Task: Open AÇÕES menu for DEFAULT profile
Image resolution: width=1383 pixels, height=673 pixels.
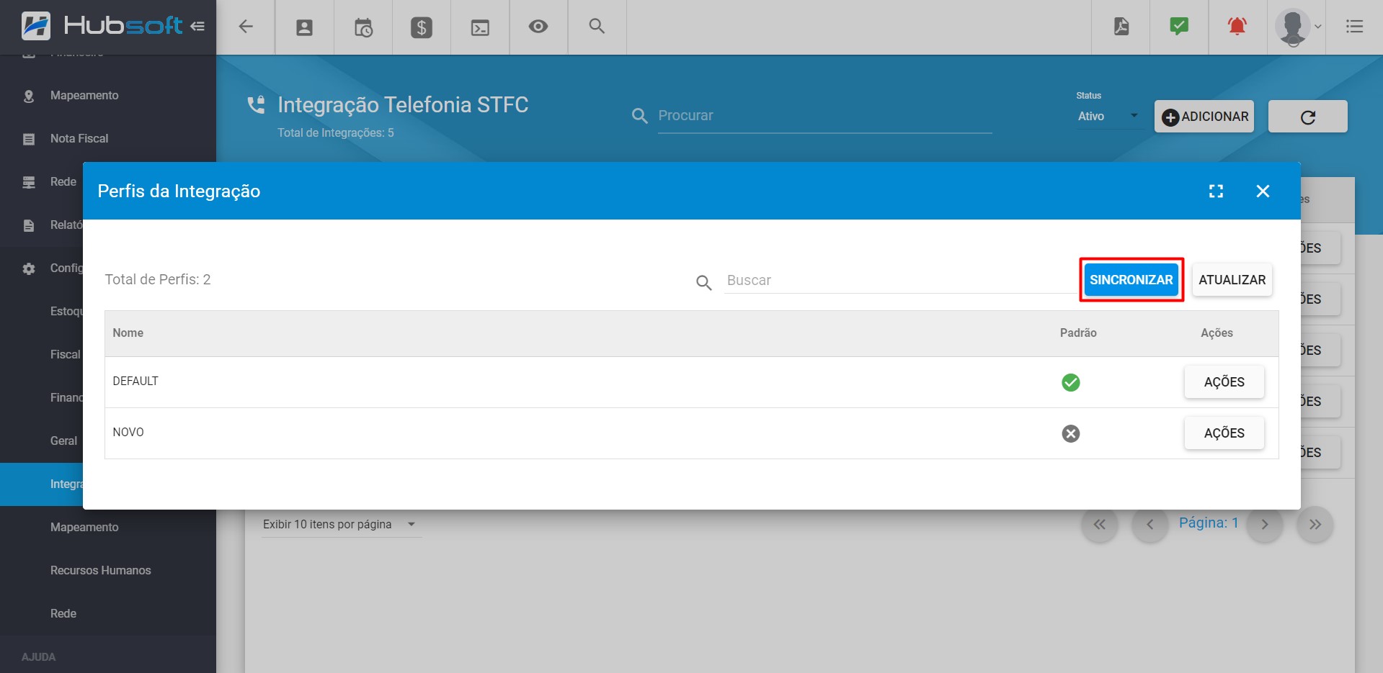Action: [1224, 382]
